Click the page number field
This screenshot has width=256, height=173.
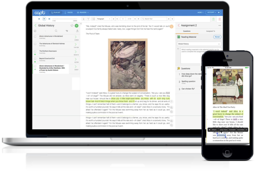[123, 19]
